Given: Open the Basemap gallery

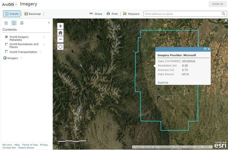Looking at the screenshot, I should pos(33,14).
